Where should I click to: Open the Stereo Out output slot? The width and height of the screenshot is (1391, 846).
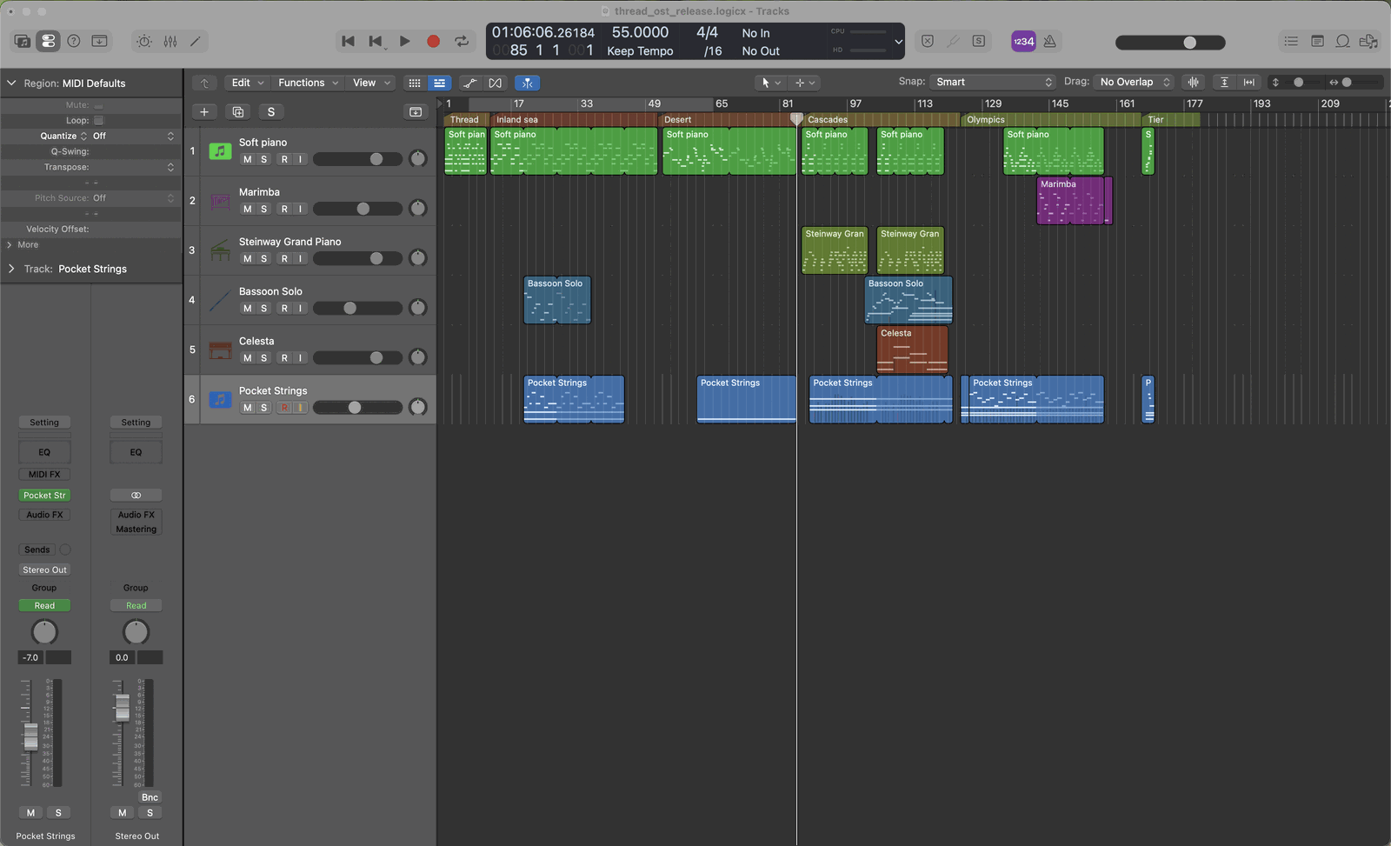tap(44, 570)
